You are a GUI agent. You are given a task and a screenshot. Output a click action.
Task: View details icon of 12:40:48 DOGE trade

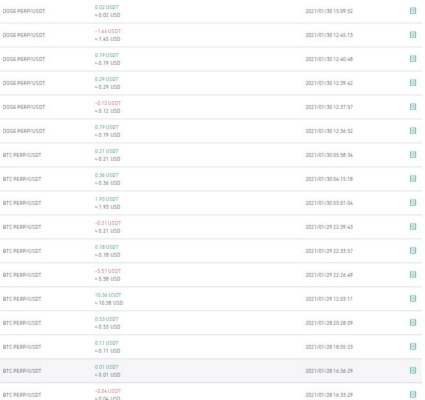[413, 58]
